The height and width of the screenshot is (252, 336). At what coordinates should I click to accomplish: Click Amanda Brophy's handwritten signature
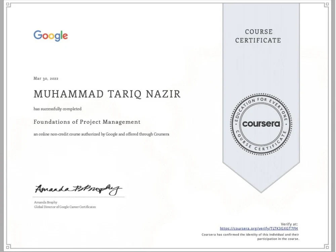pos(78,189)
